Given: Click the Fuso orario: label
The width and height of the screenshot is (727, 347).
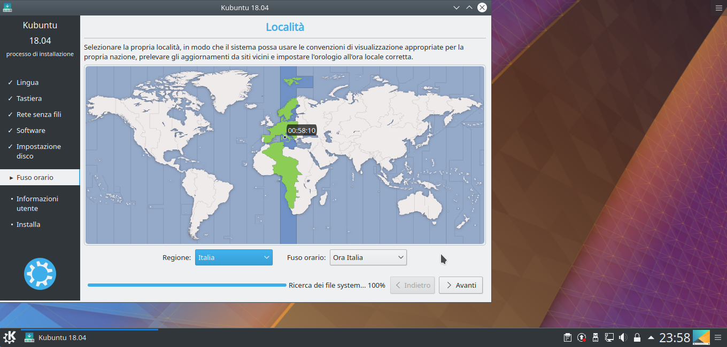Looking at the screenshot, I should (x=306, y=257).
